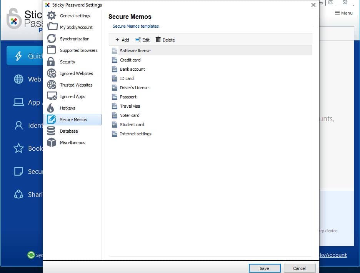Screen dimensions: 360x273
Task: Click the document icon beside Travel visa
Action: (115, 106)
